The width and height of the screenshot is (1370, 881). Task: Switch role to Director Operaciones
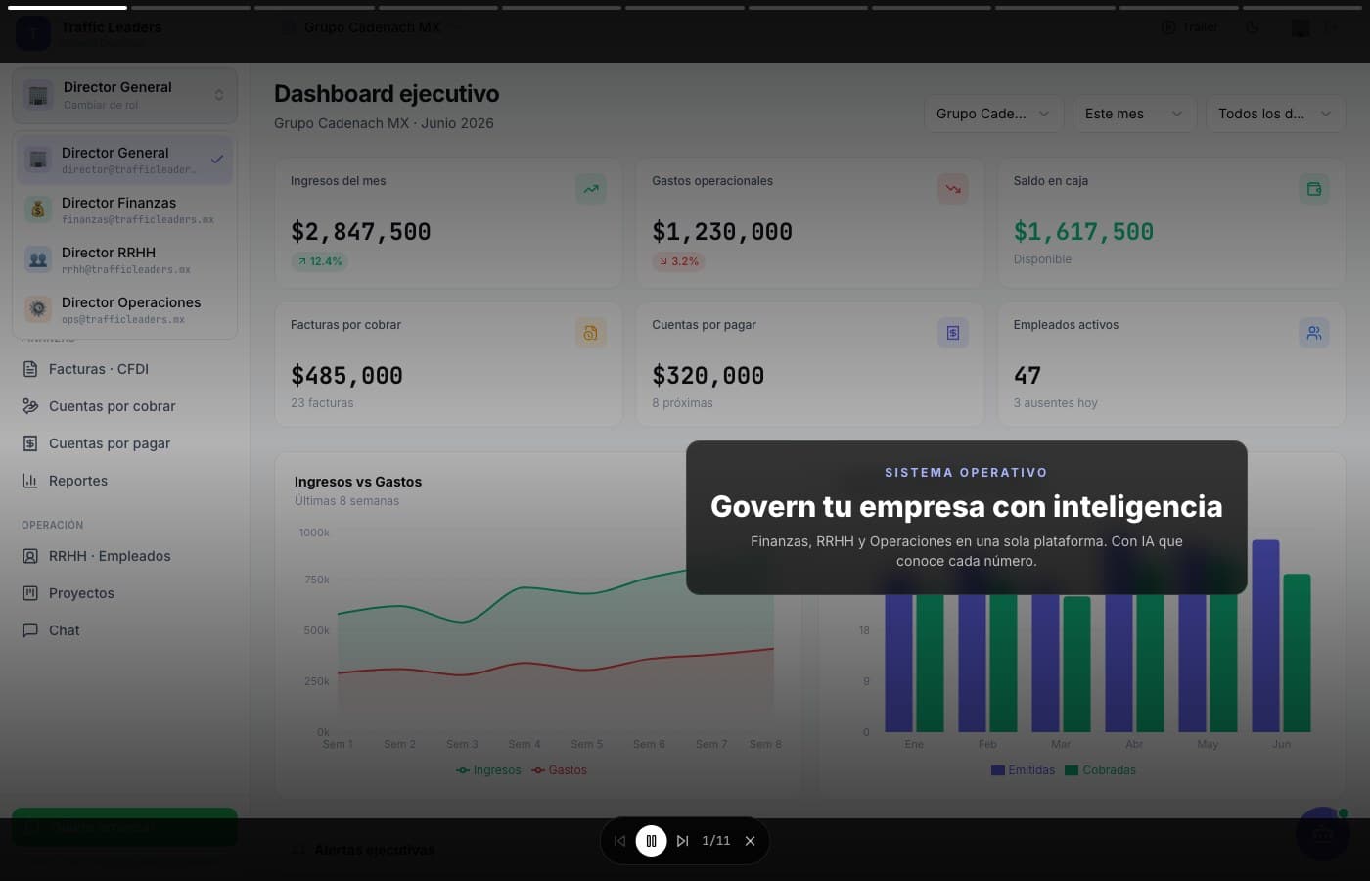pyautogui.click(x=124, y=309)
